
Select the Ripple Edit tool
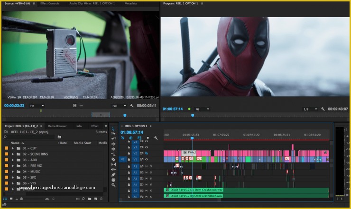coord(113,144)
